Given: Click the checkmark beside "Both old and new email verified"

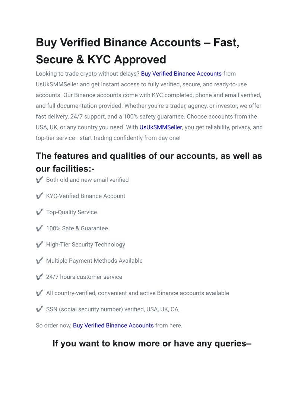Looking at the screenshot, I should pos(39,180).
